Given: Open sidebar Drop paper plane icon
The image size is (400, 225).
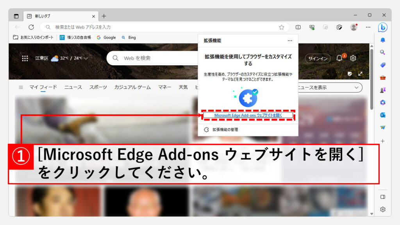Looking at the screenshot, I should pos(383,127).
